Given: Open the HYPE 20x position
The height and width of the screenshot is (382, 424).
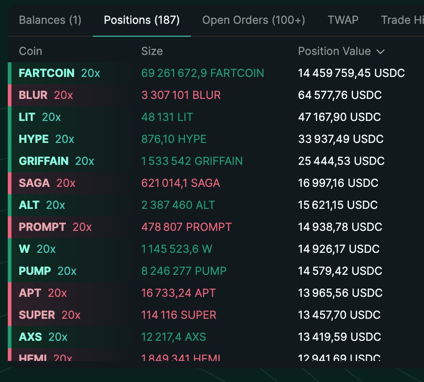Looking at the screenshot, I should point(47,139).
